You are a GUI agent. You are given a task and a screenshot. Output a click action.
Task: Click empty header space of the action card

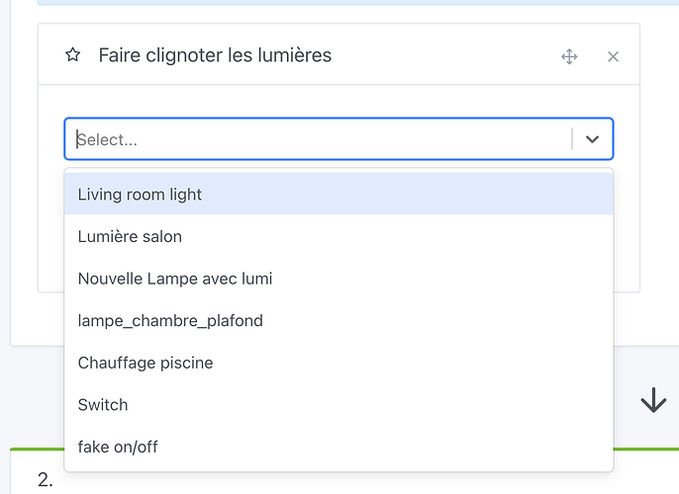[445, 55]
